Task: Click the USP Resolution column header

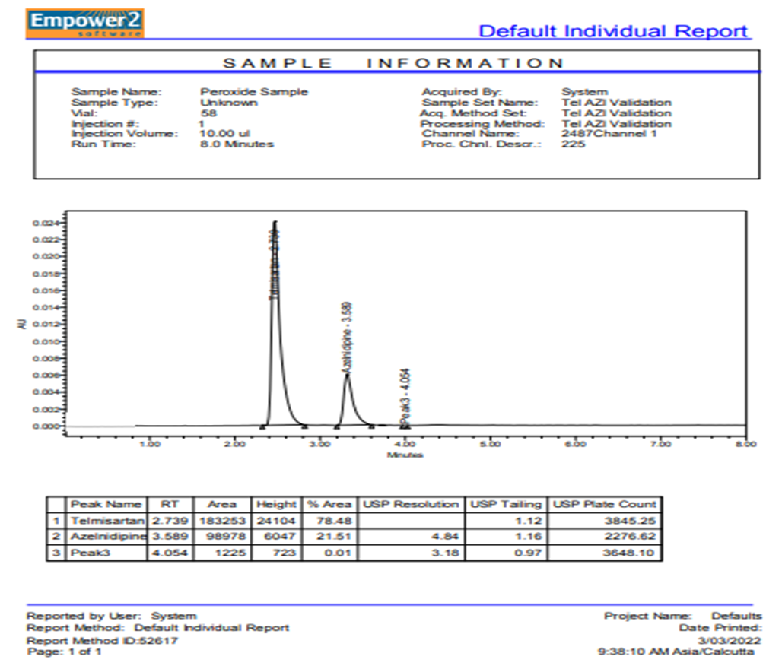Action: [x=411, y=505]
